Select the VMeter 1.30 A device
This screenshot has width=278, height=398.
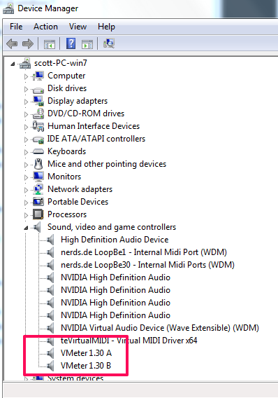tap(86, 353)
